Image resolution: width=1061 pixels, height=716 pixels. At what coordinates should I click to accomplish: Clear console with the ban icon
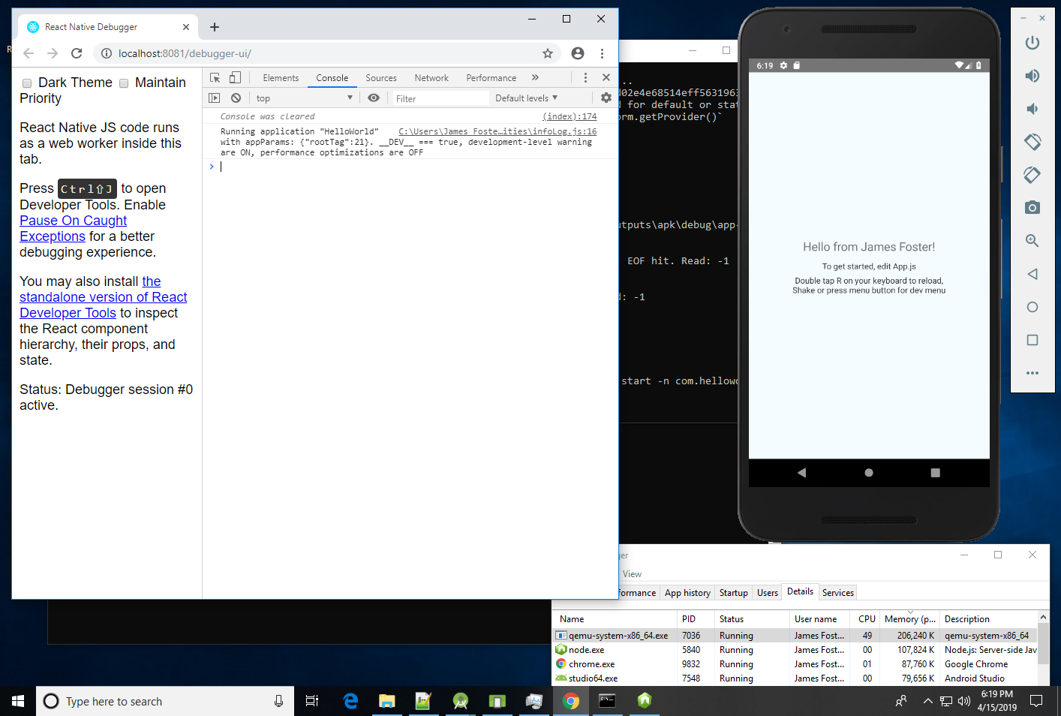(x=236, y=98)
